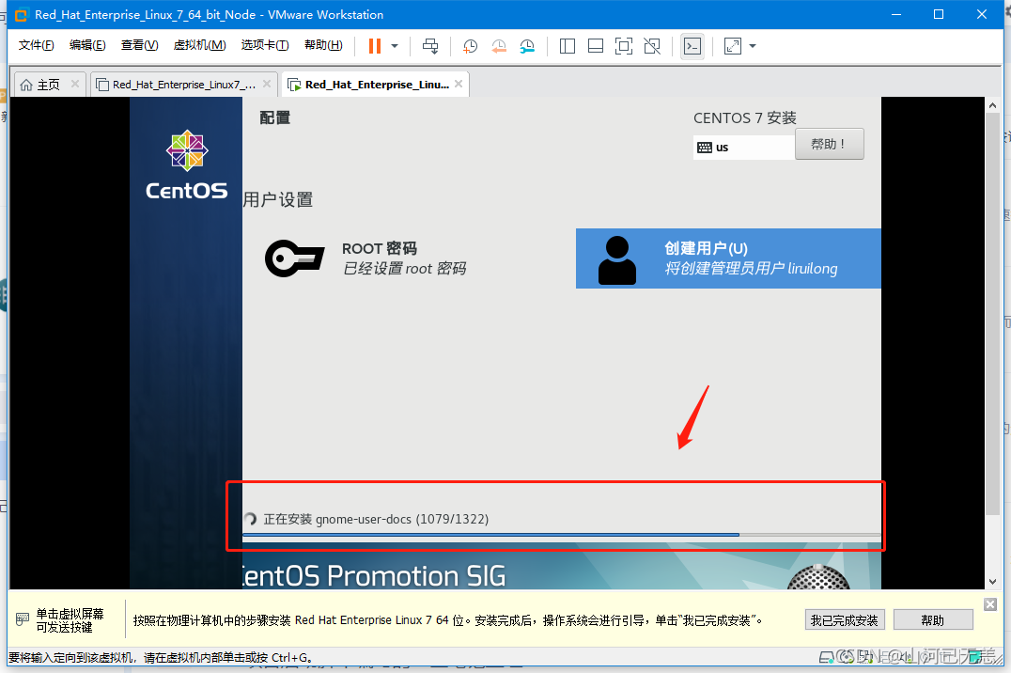Close the 主页 tab

click(75, 84)
